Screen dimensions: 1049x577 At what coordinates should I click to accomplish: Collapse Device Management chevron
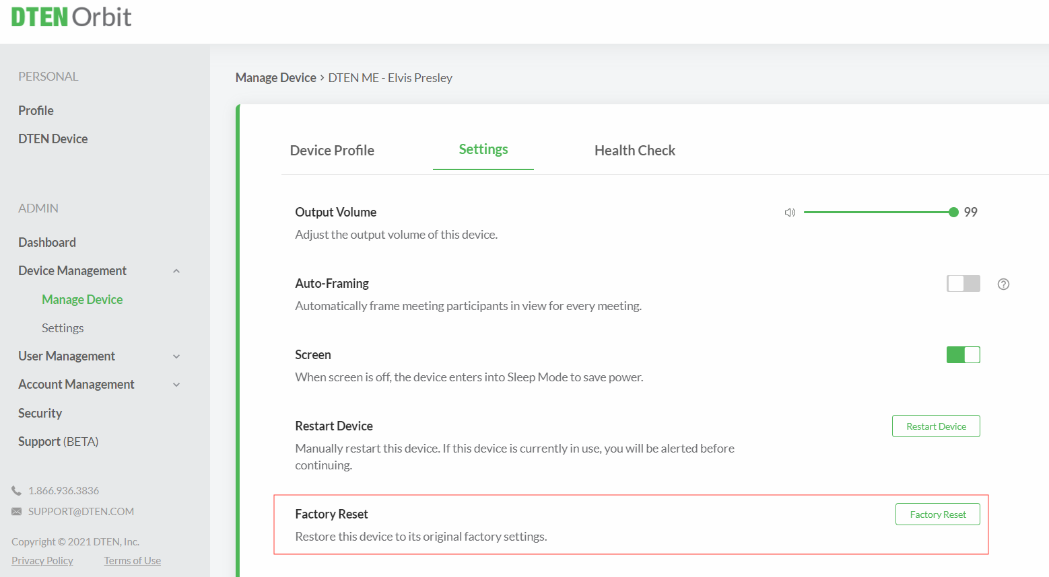[x=176, y=271]
